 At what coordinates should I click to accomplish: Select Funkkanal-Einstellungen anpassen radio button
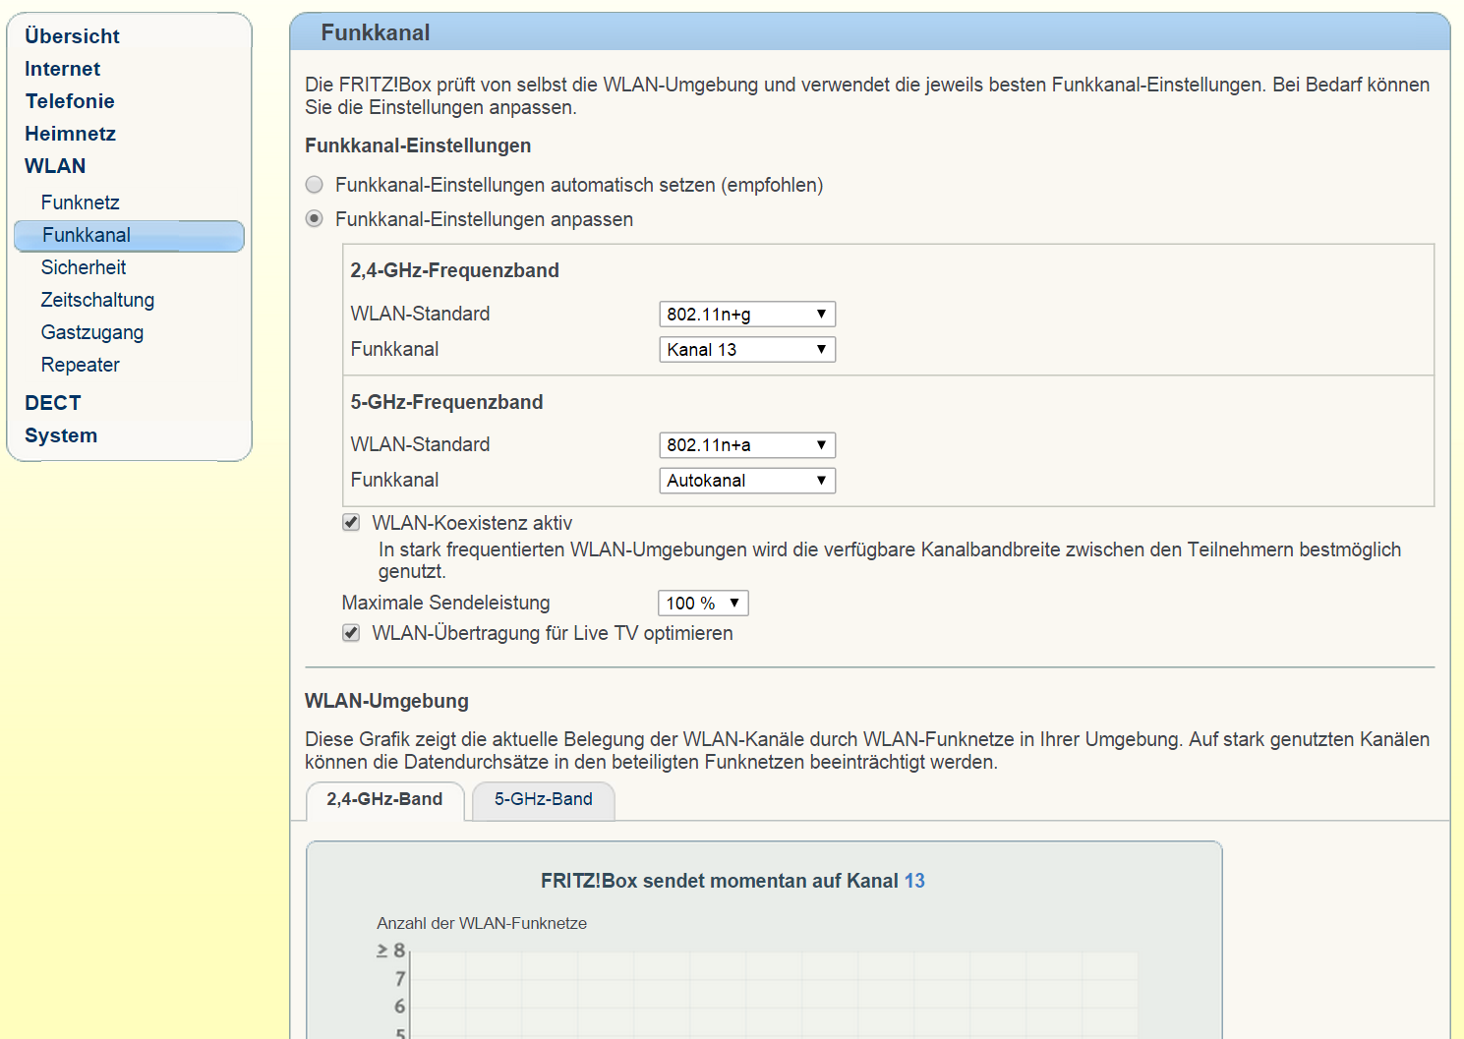click(x=315, y=218)
